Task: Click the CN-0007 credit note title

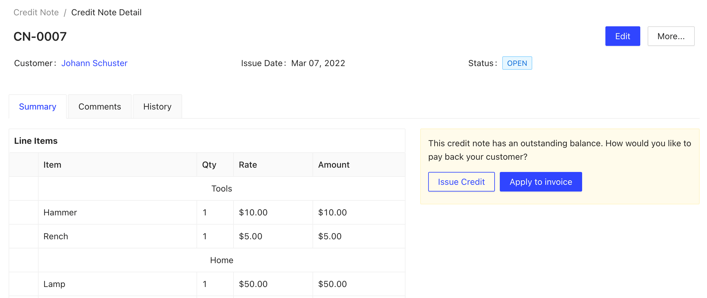Action: click(x=40, y=37)
